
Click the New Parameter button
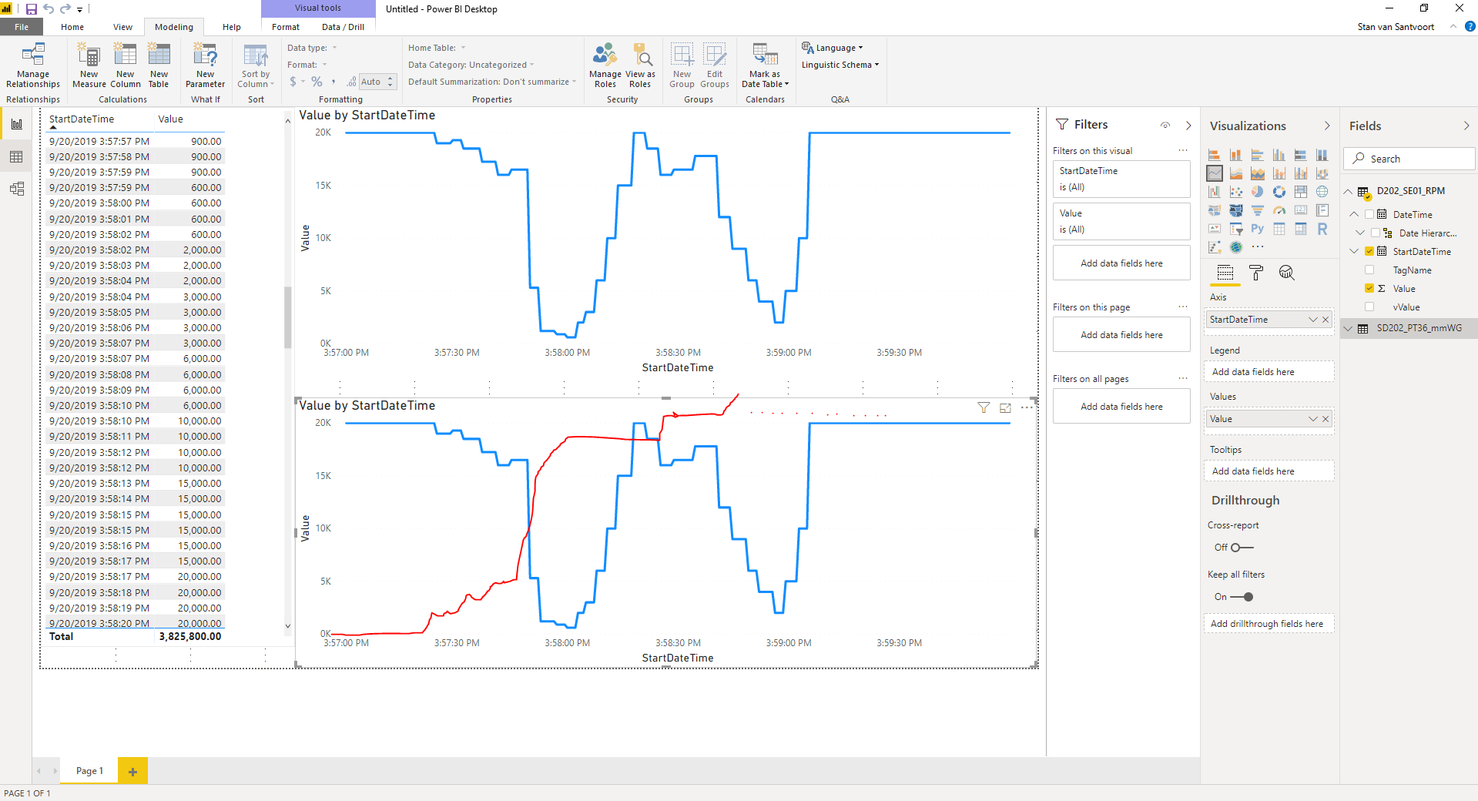pos(205,65)
